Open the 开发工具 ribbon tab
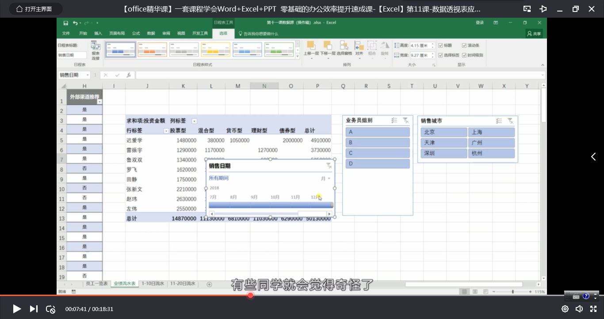This screenshot has height=319, width=604. (200, 33)
